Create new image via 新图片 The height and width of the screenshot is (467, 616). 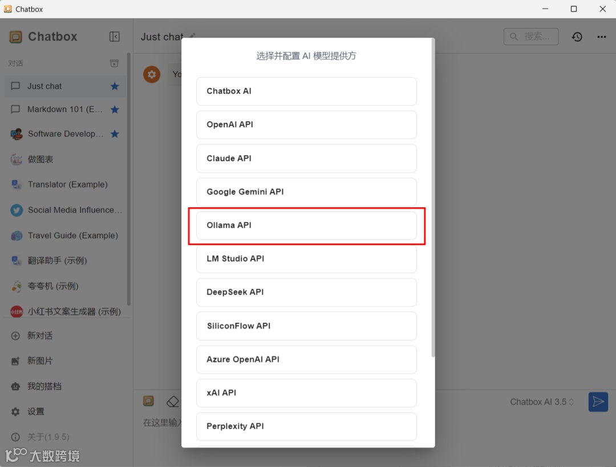pyautogui.click(x=65, y=361)
